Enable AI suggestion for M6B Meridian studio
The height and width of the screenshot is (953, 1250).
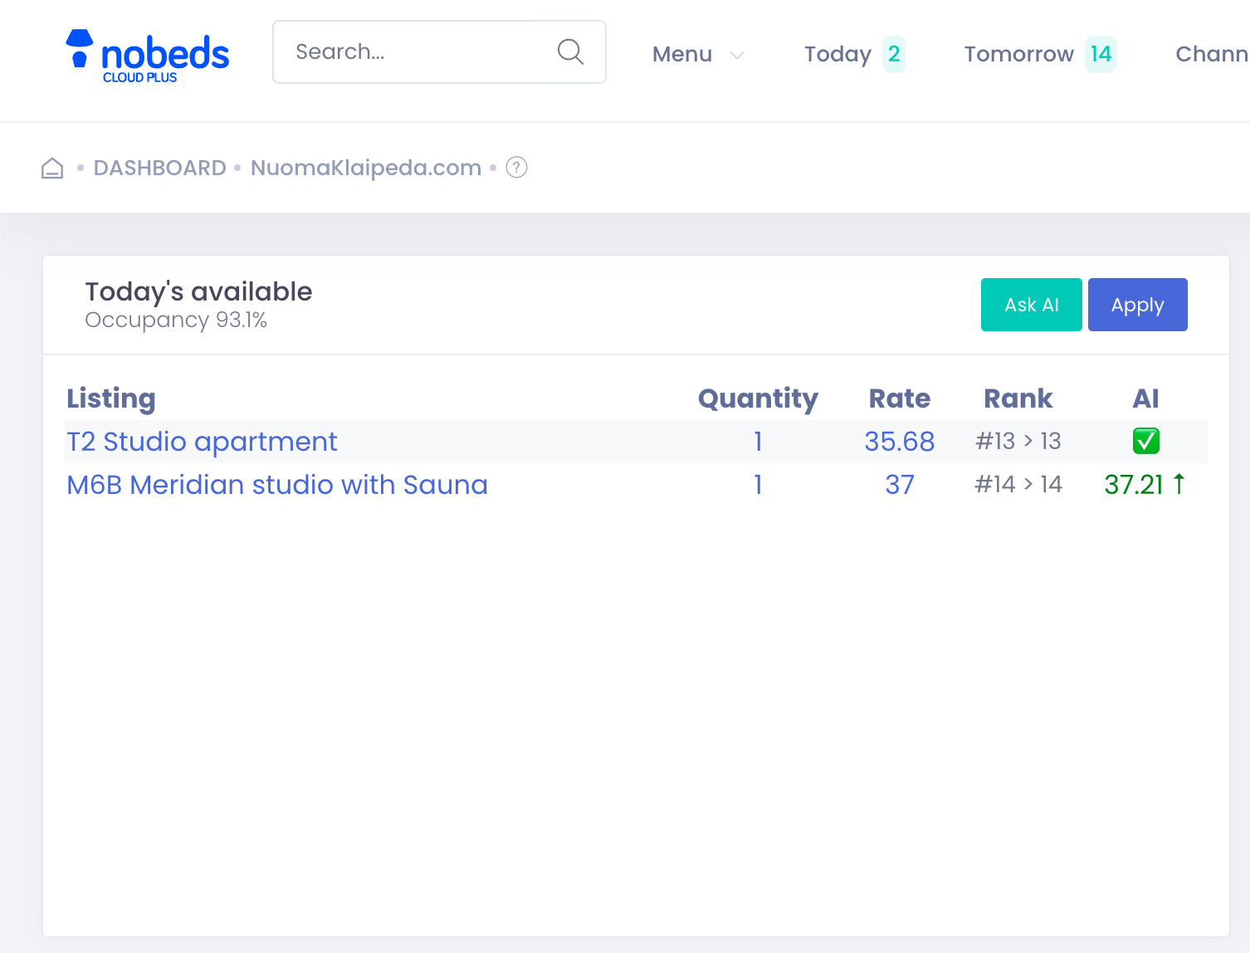pyautogui.click(x=1144, y=484)
